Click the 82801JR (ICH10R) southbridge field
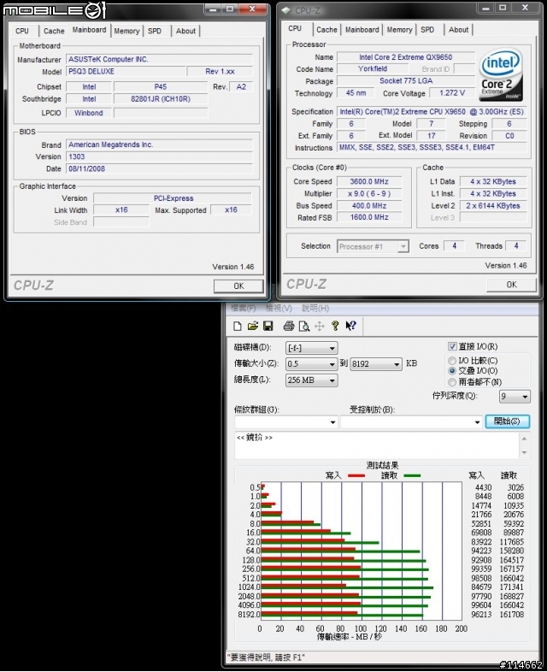547x672 pixels. [x=161, y=99]
